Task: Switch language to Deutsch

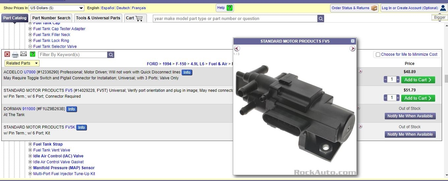Action: click(123, 8)
